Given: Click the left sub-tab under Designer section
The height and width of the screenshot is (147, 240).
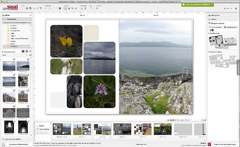Looking at the screenshot, I should coord(215,27).
